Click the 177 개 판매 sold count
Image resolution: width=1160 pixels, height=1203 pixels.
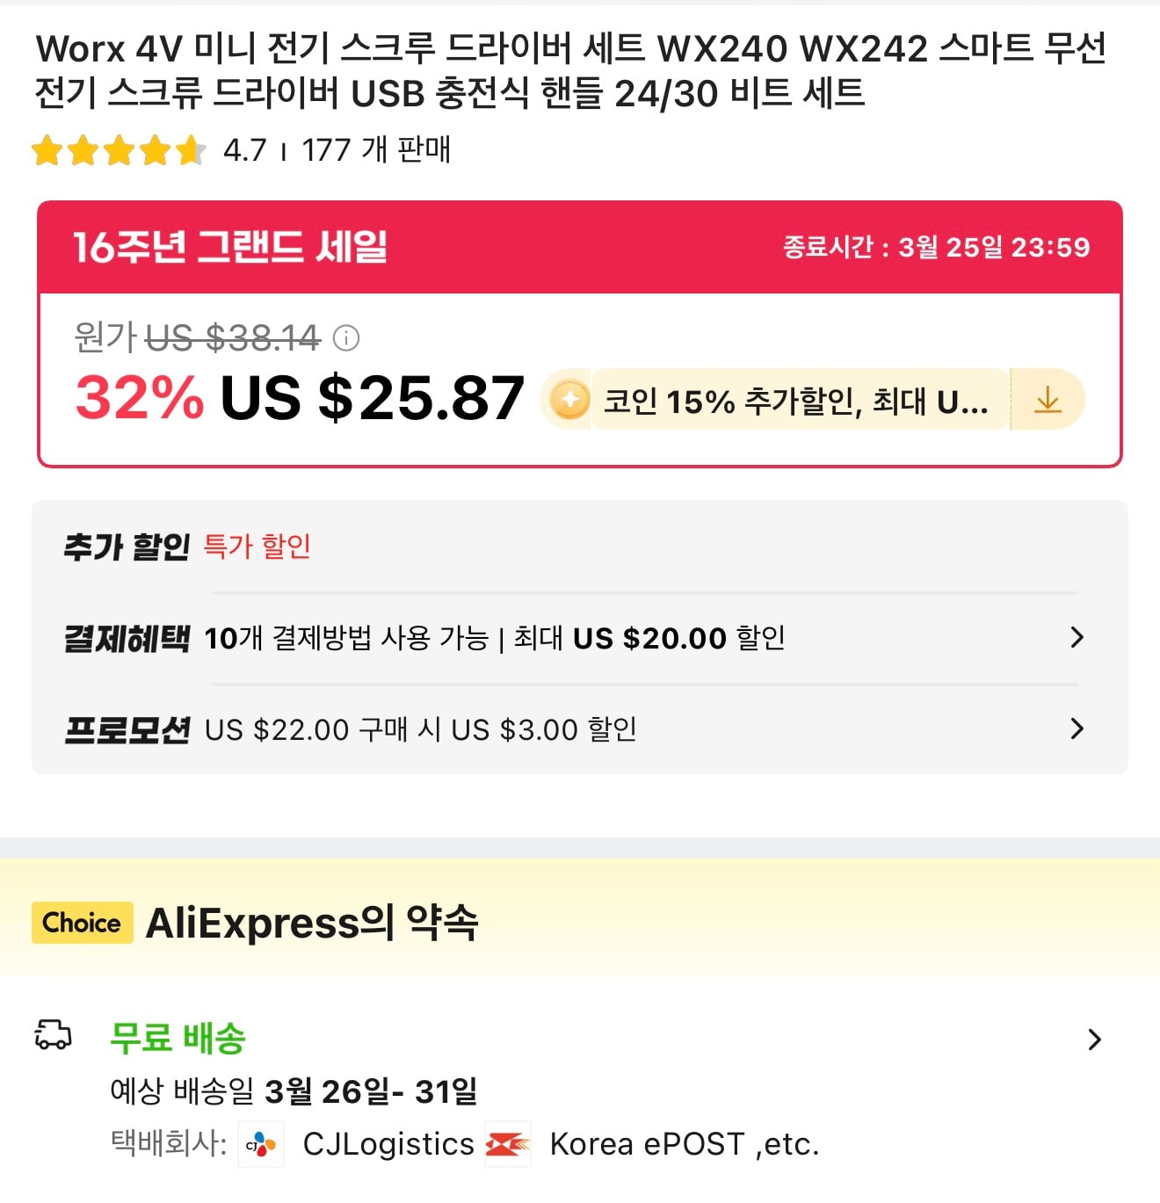(376, 150)
